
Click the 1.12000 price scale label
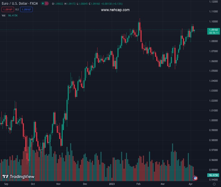pos(214,2)
